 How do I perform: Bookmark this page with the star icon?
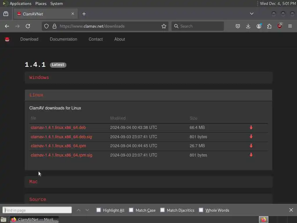point(164,26)
